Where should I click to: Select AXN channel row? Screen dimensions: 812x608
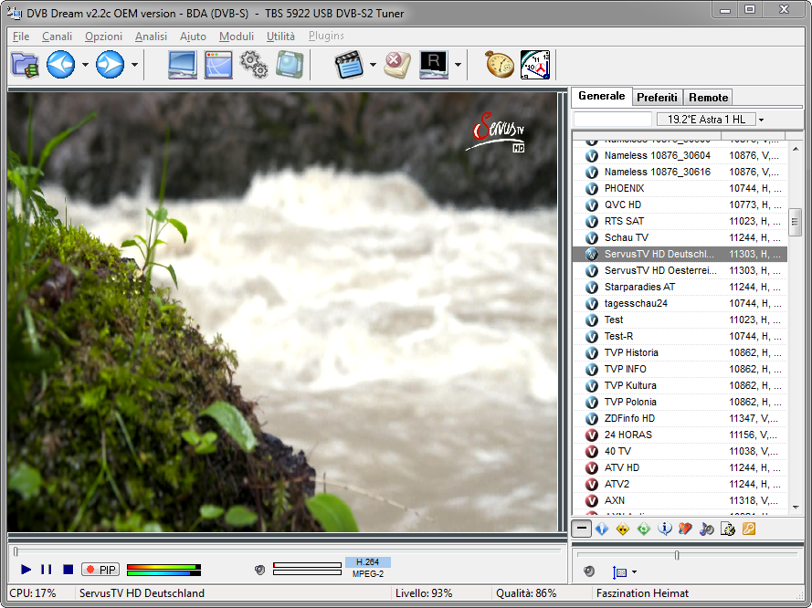click(680, 500)
